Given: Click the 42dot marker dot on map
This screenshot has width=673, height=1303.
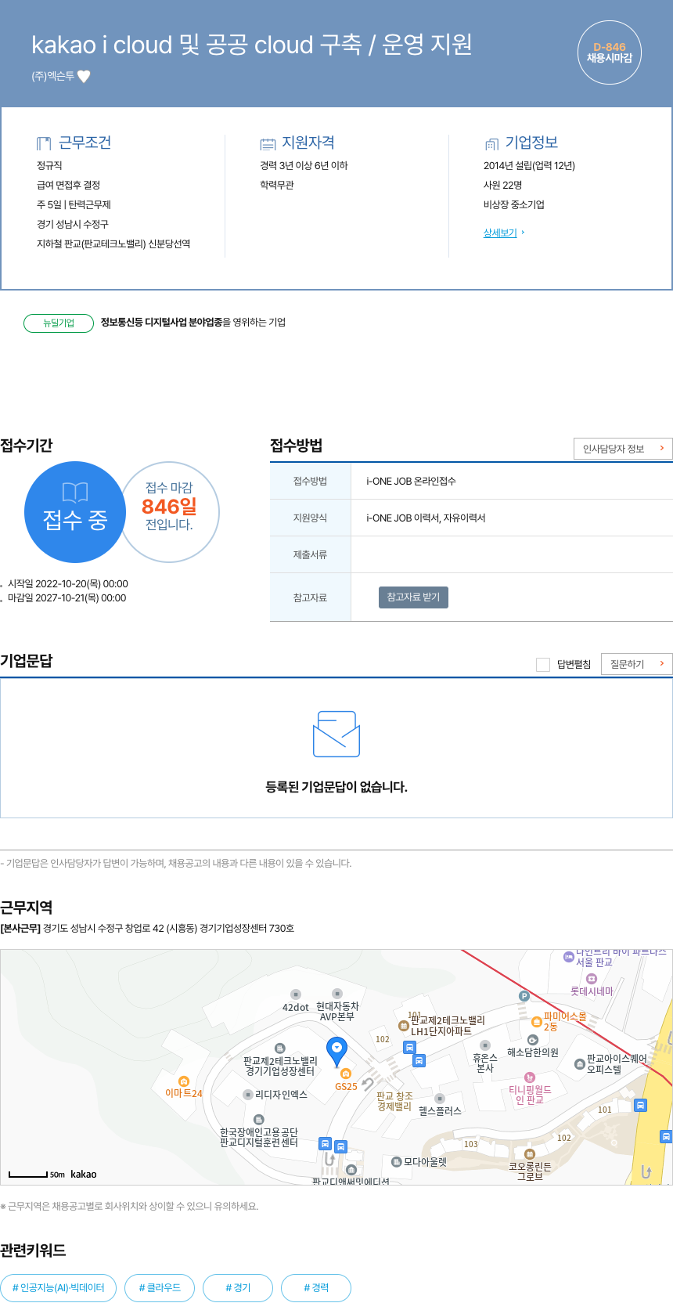Looking at the screenshot, I should click(296, 994).
